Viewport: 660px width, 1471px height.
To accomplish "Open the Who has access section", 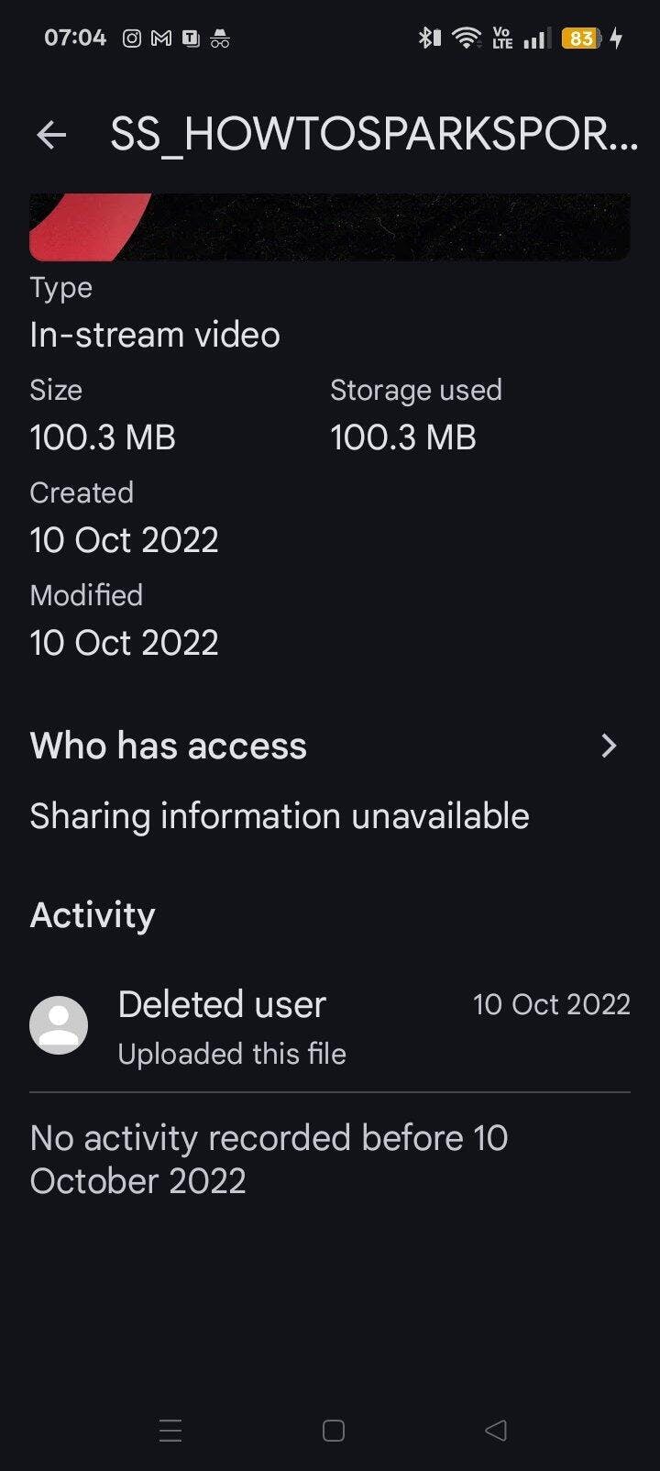I will click(169, 746).
